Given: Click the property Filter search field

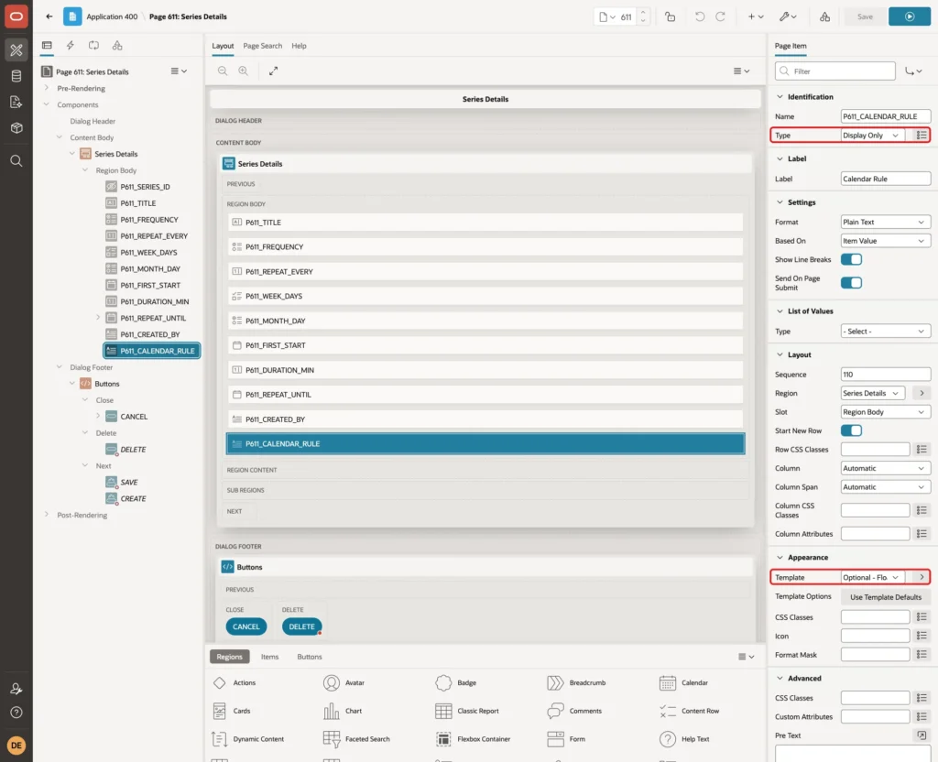Looking at the screenshot, I should pos(834,71).
